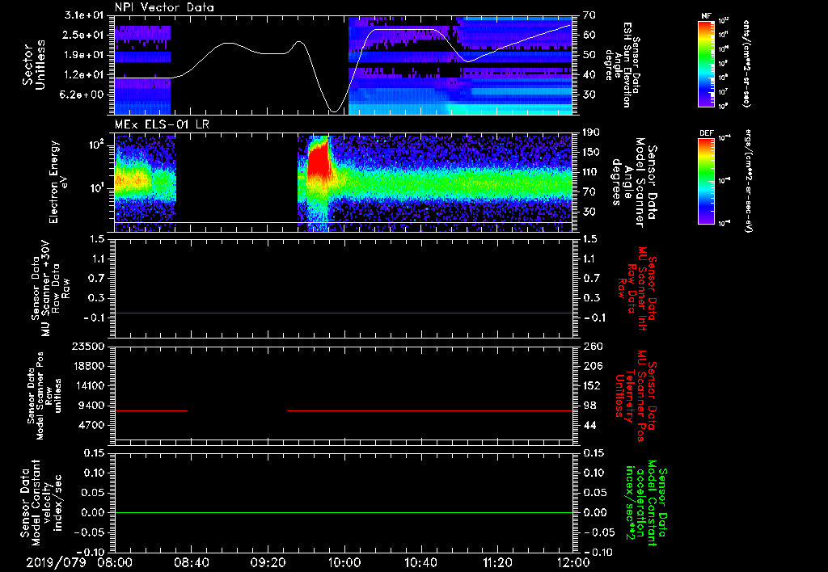Click the "Sector Unitless" axis title
The height and width of the screenshot is (572, 828).
[34, 65]
